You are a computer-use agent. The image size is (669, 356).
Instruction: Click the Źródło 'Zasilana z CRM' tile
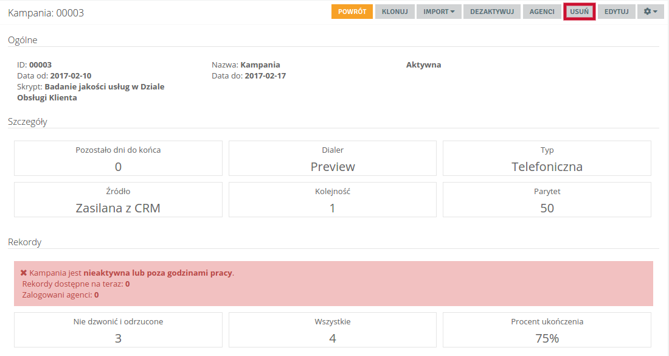click(118, 200)
